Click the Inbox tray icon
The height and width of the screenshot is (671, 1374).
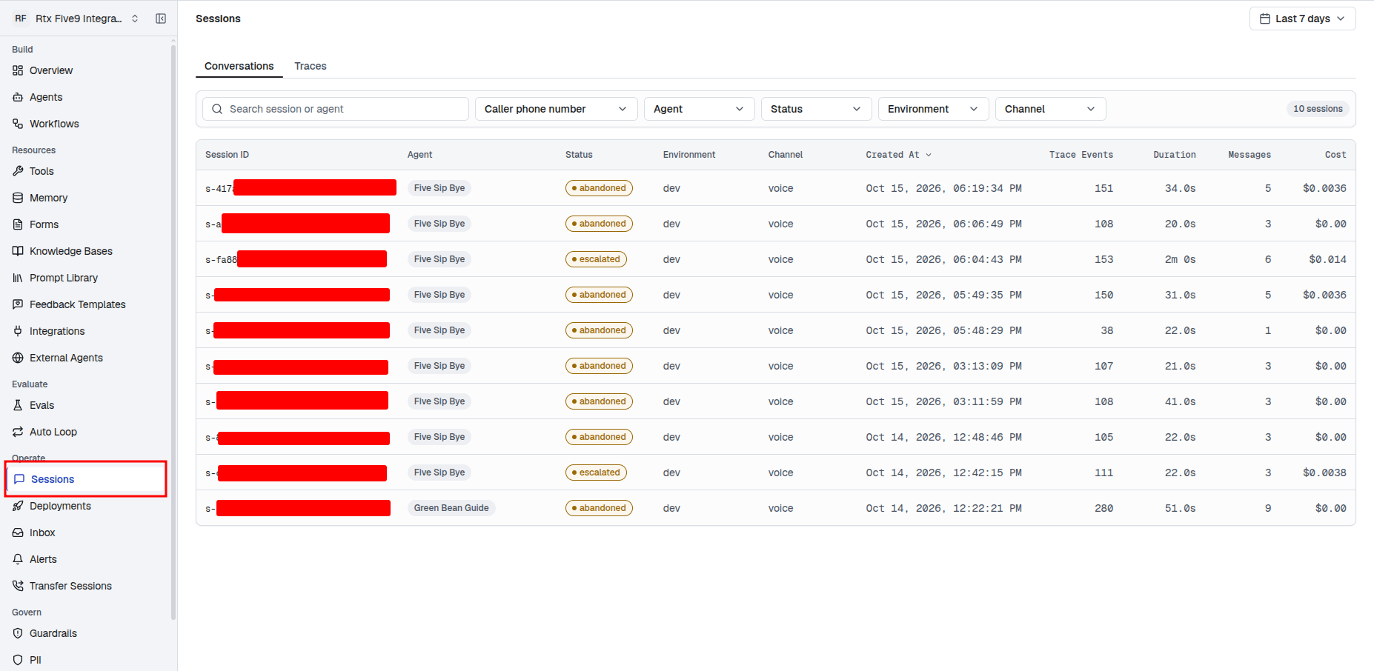(18, 533)
